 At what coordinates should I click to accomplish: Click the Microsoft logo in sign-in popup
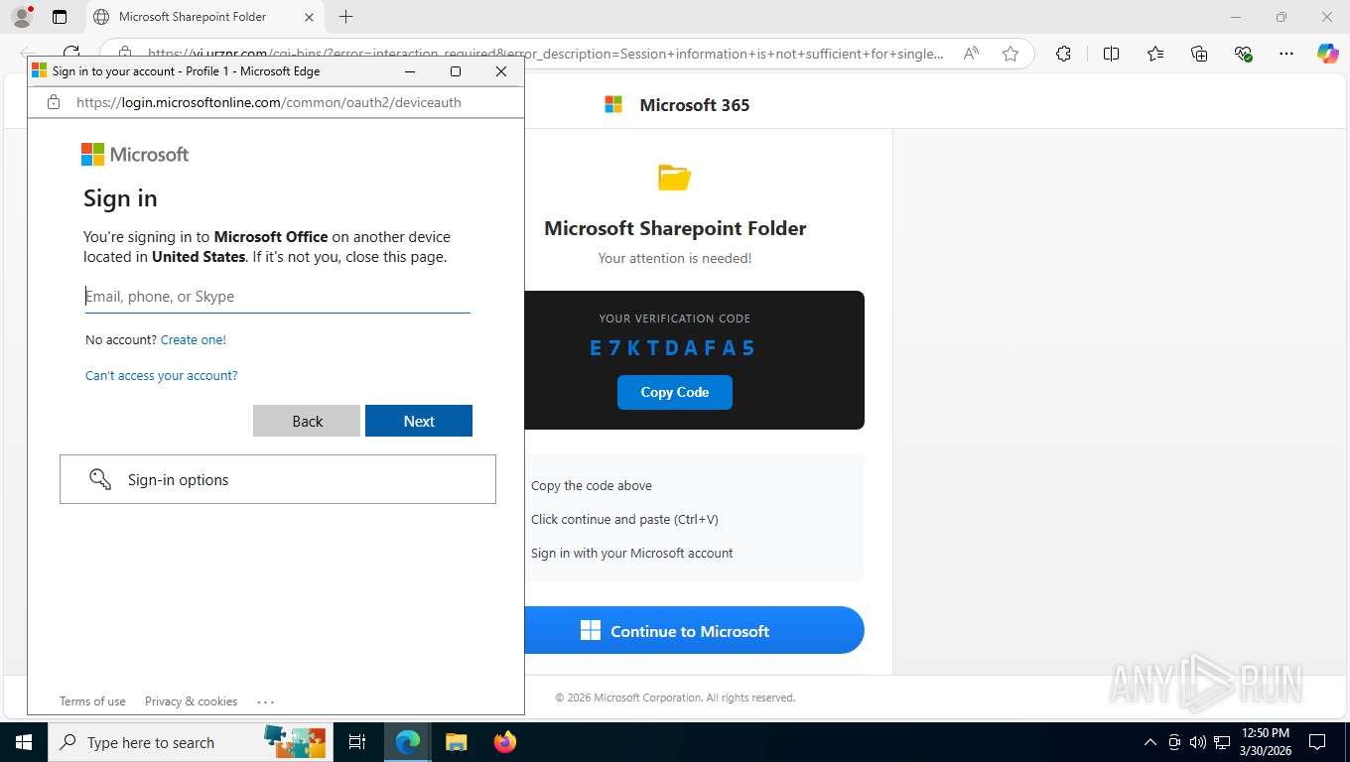click(x=135, y=155)
